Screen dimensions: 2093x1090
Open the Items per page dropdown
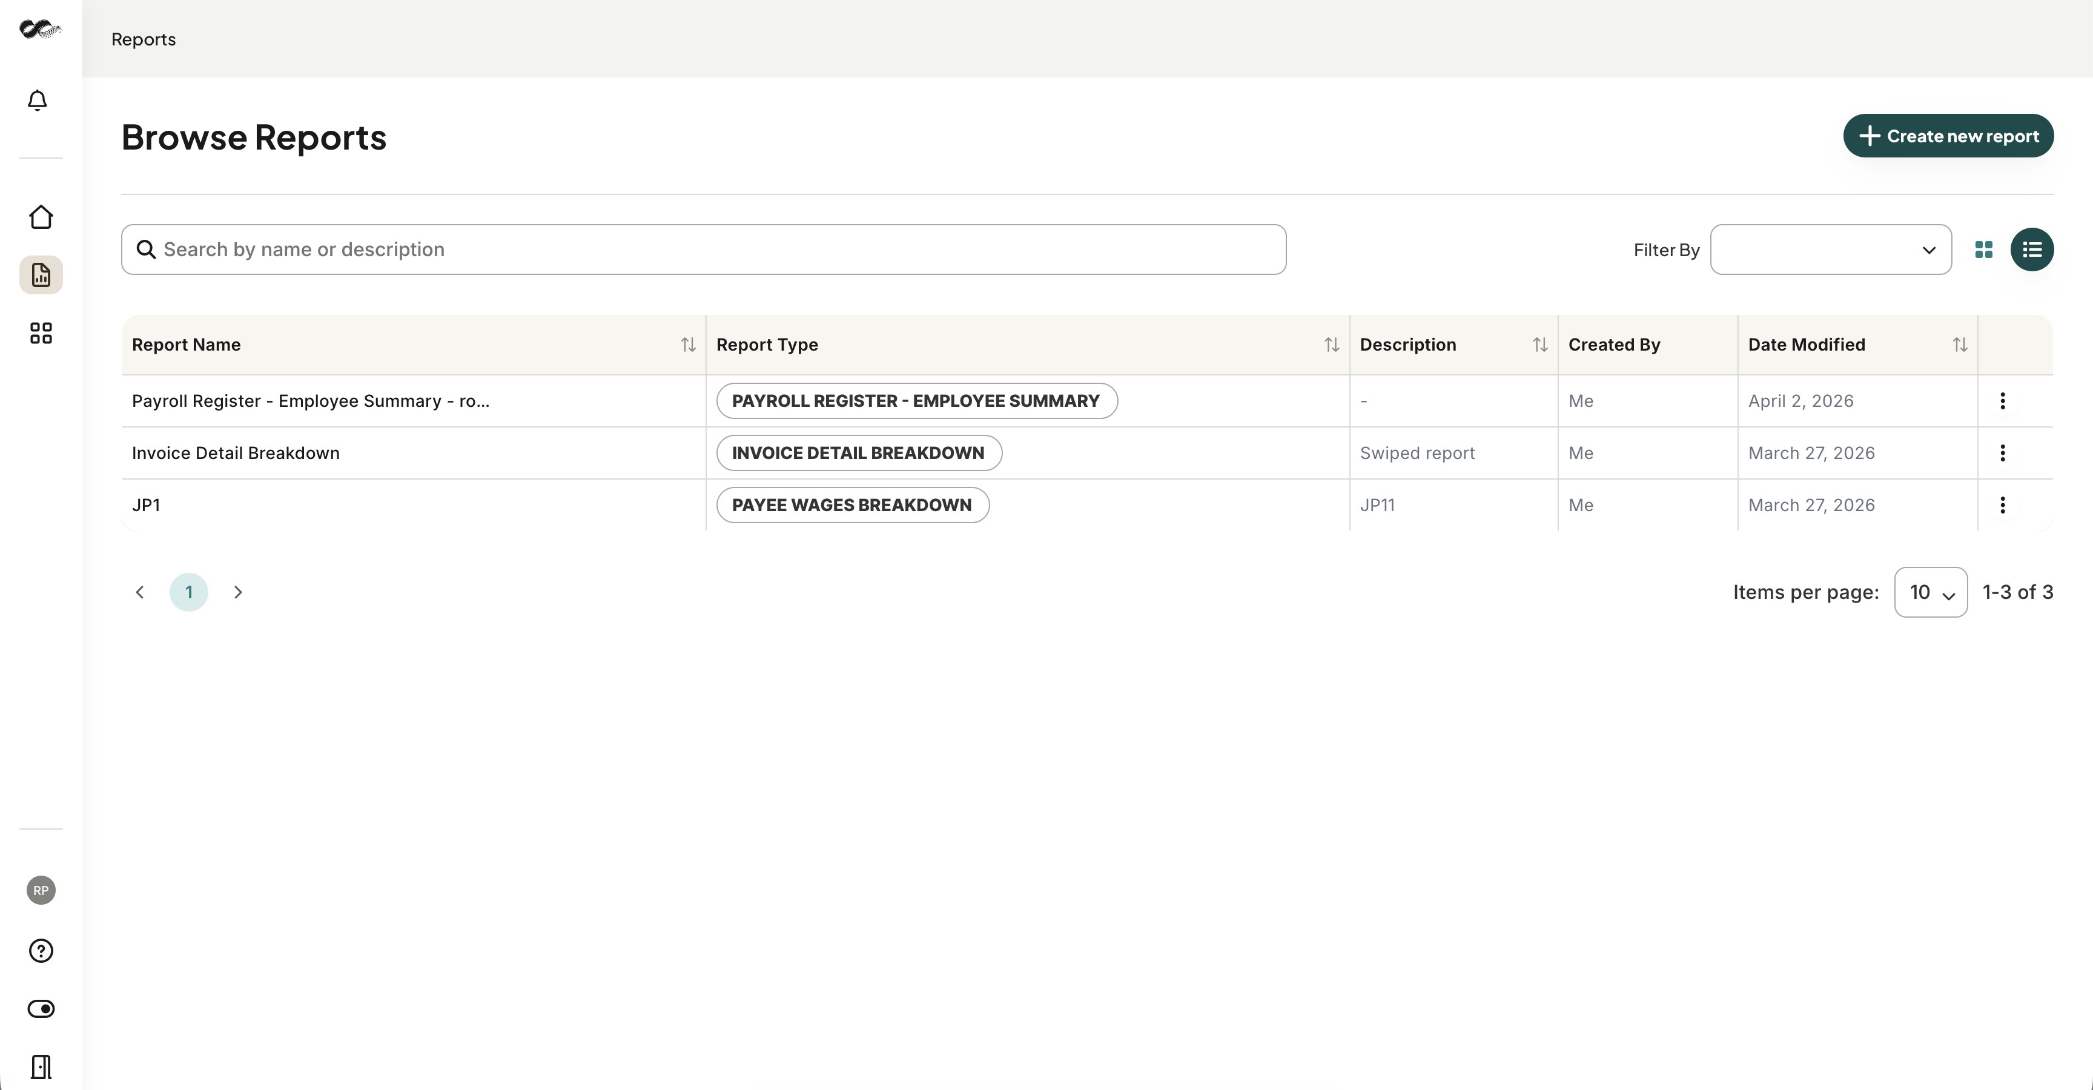tap(1931, 592)
